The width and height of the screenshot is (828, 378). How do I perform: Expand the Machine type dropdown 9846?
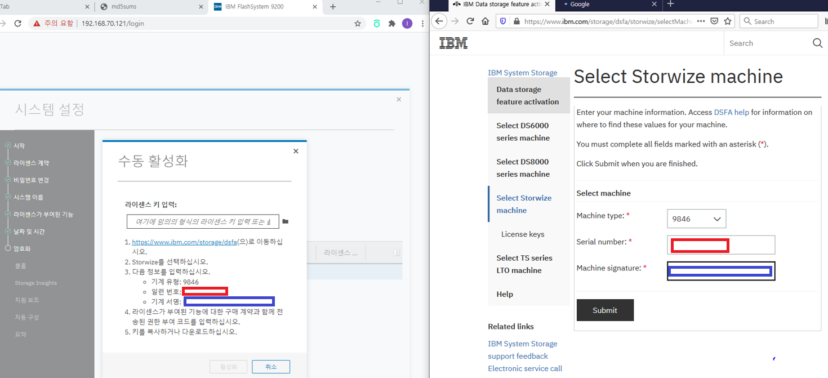[696, 219]
